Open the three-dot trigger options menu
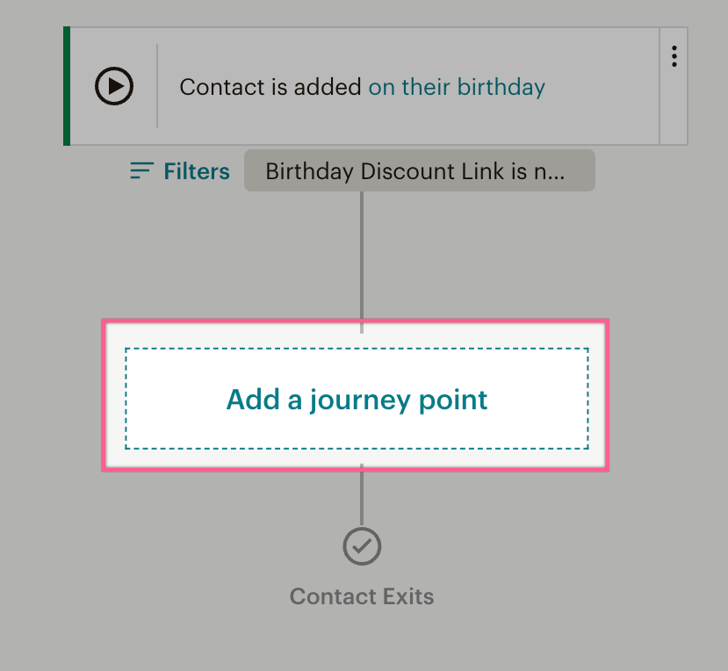 pyautogui.click(x=674, y=56)
